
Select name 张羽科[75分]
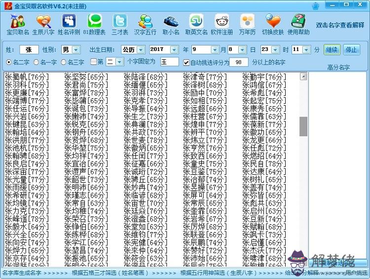coord(27,85)
